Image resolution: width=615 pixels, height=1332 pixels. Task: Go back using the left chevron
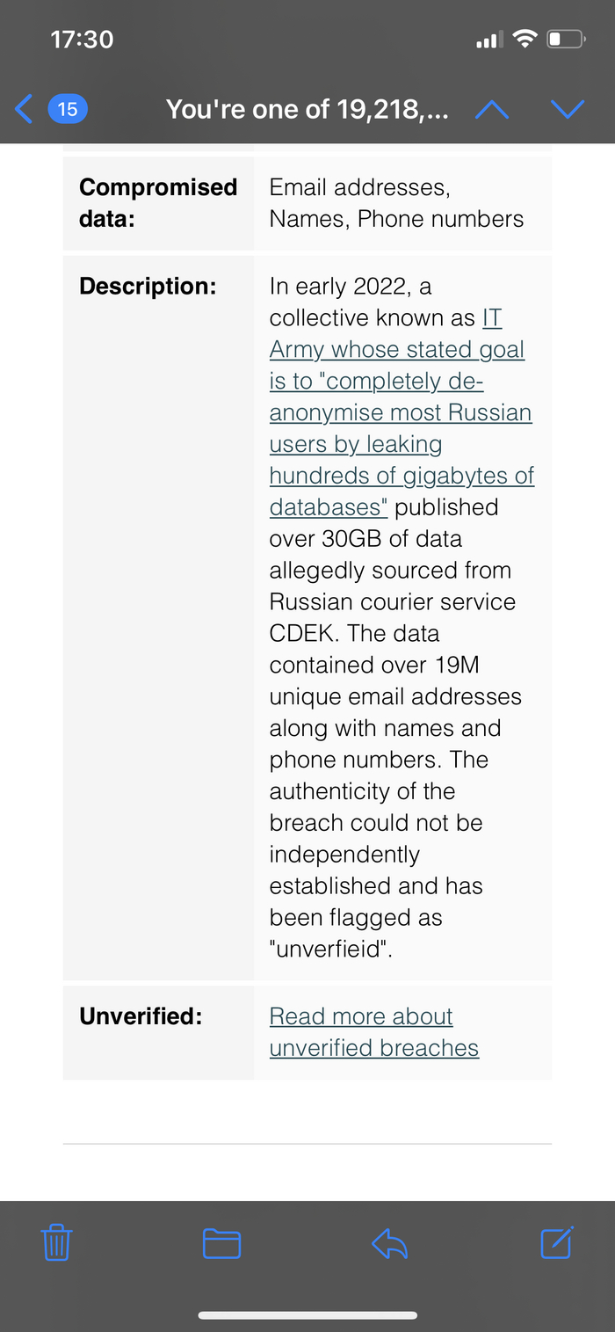pos(24,109)
